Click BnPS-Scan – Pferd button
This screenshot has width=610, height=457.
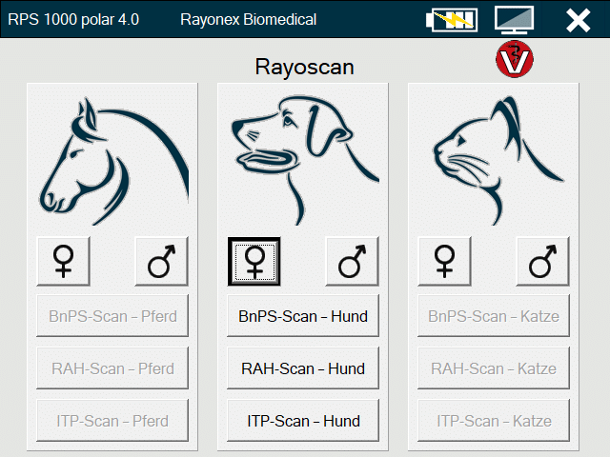click(112, 315)
